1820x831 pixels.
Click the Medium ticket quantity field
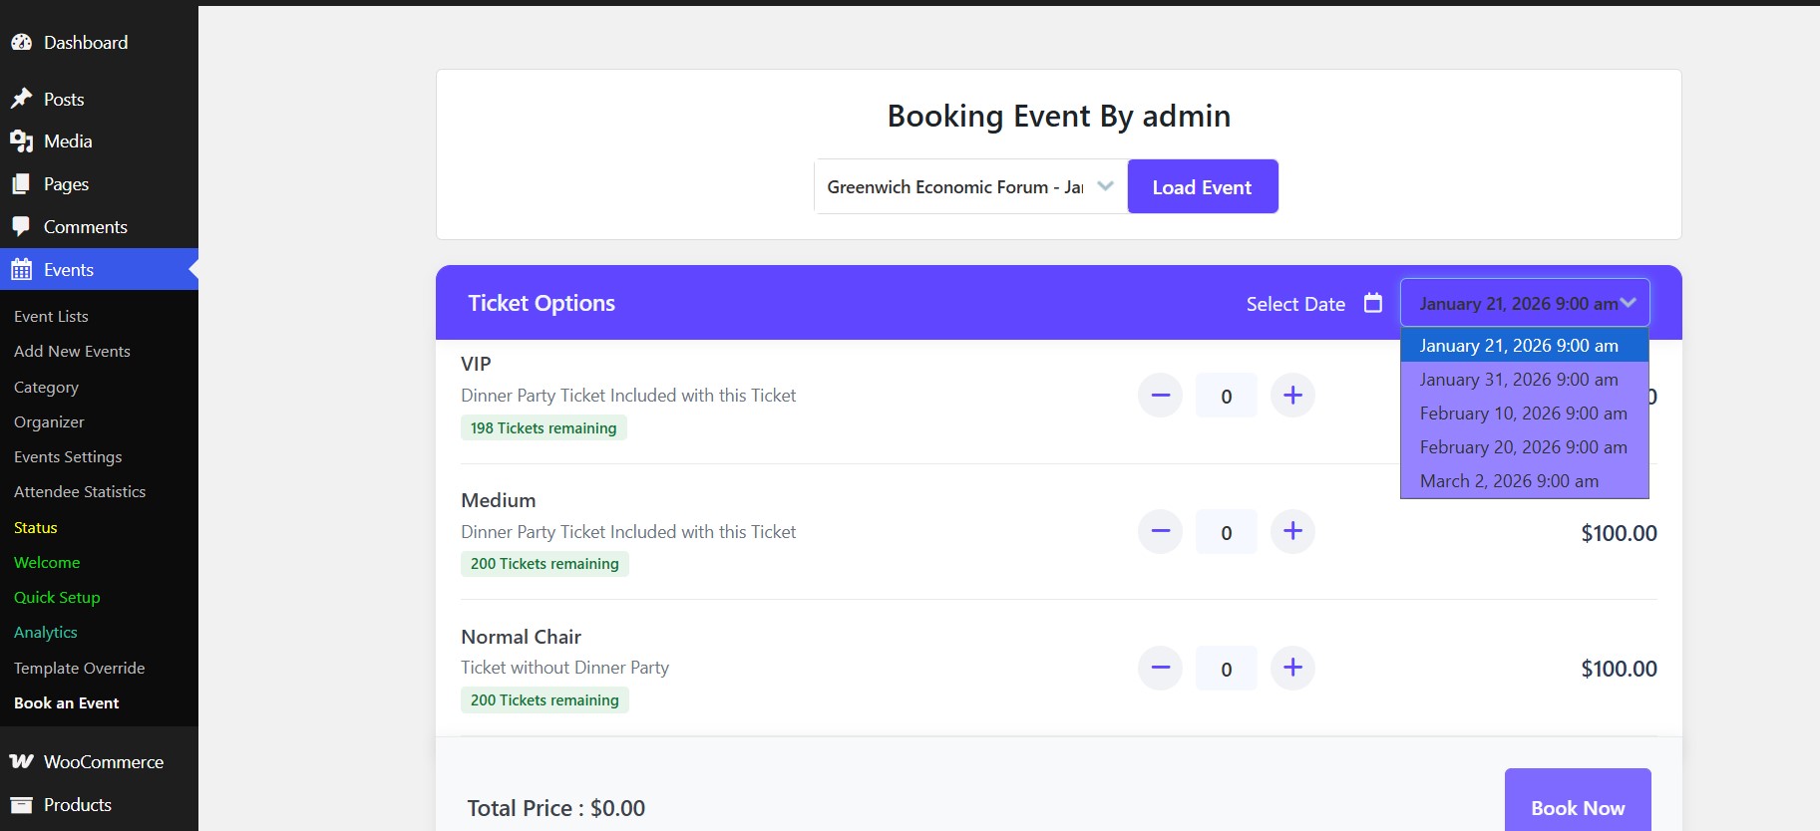(x=1227, y=533)
